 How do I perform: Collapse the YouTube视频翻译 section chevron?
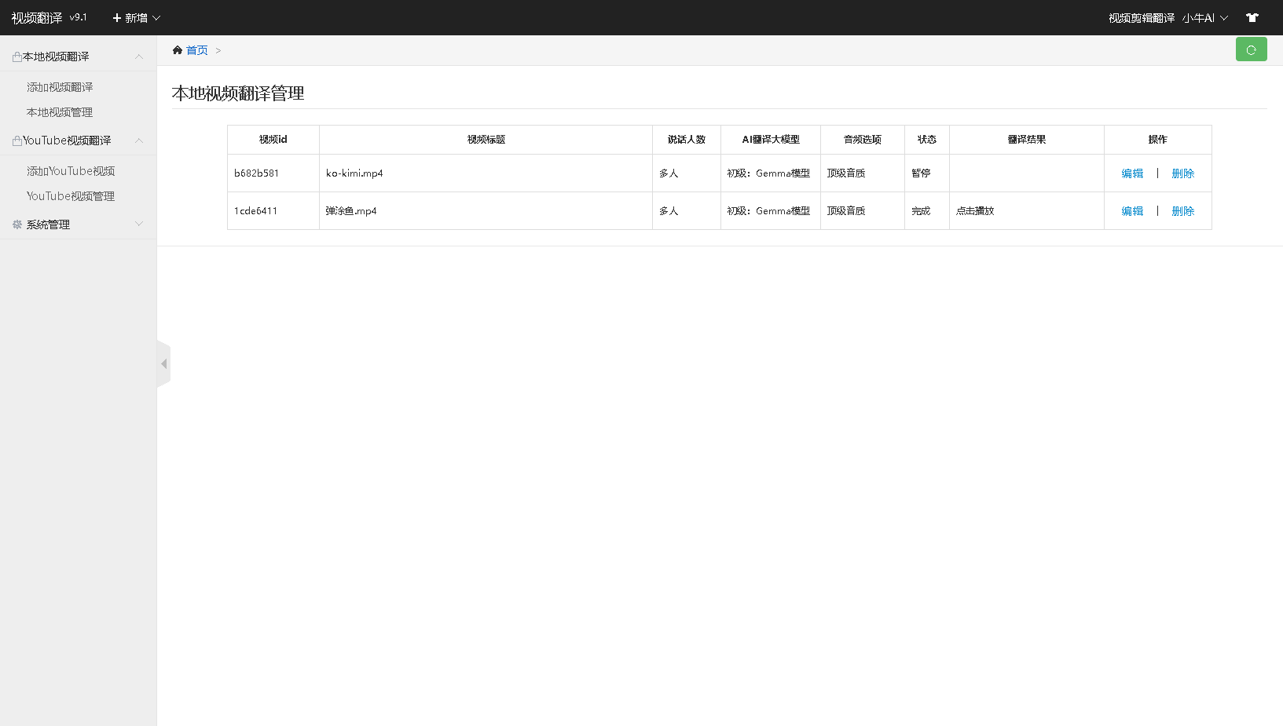click(x=139, y=140)
